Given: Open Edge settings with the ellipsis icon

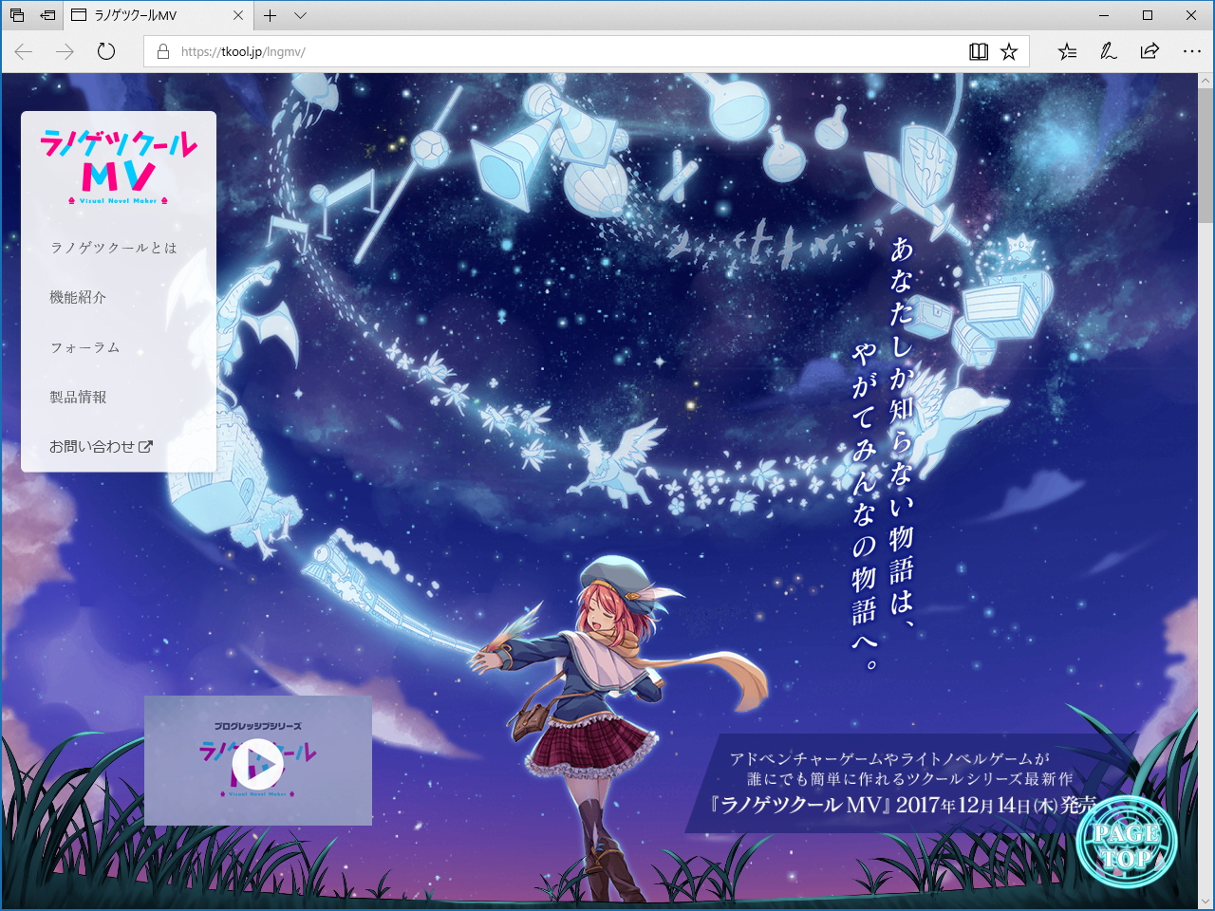Looking at the screenshot, I should click(x=1190, y=51).
